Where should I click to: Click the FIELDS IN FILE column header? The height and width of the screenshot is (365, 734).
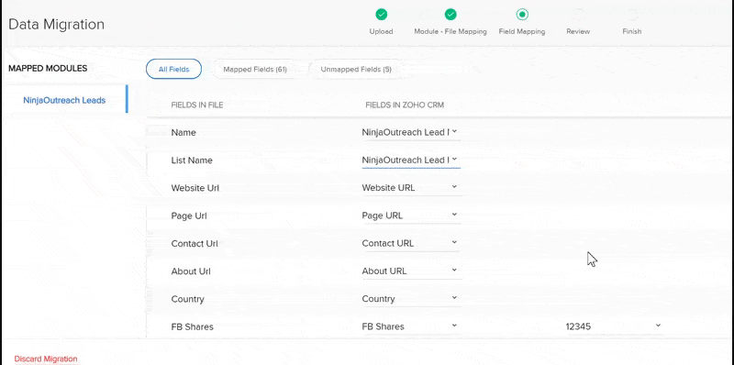point(197,105)
